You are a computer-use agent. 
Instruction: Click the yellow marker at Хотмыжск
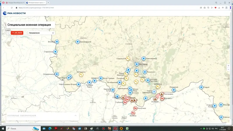pos(81,75)
